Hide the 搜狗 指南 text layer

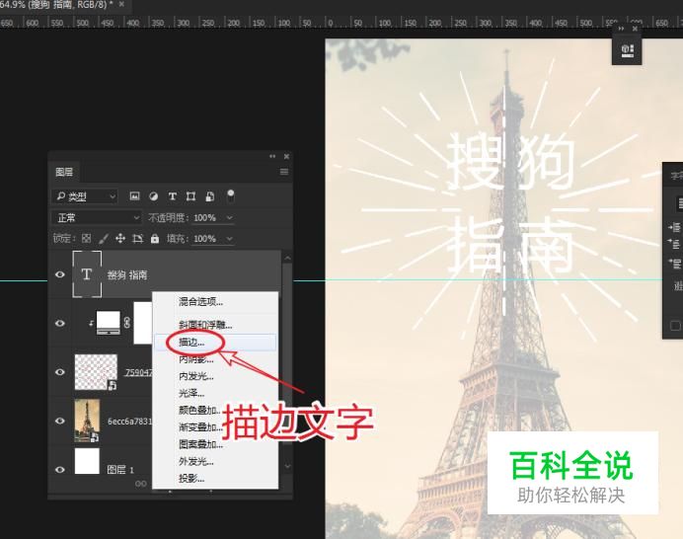tap(60, 274)
